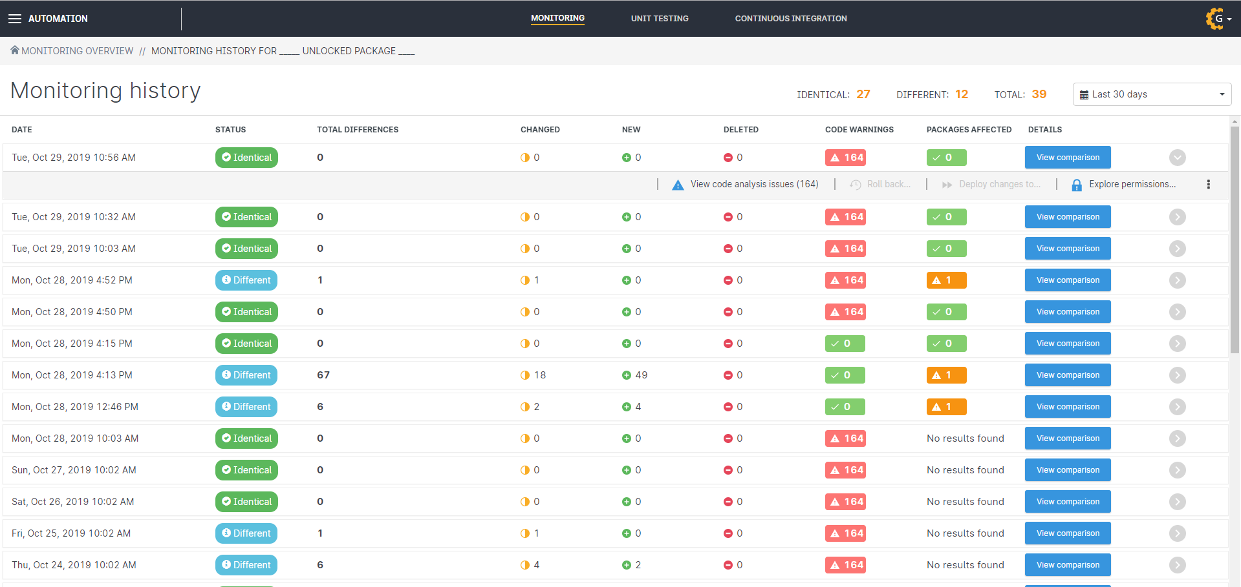Open the hamburger navigation menu
The image size is (1241, 587).
pyautogui.click(x=14, y=19)
